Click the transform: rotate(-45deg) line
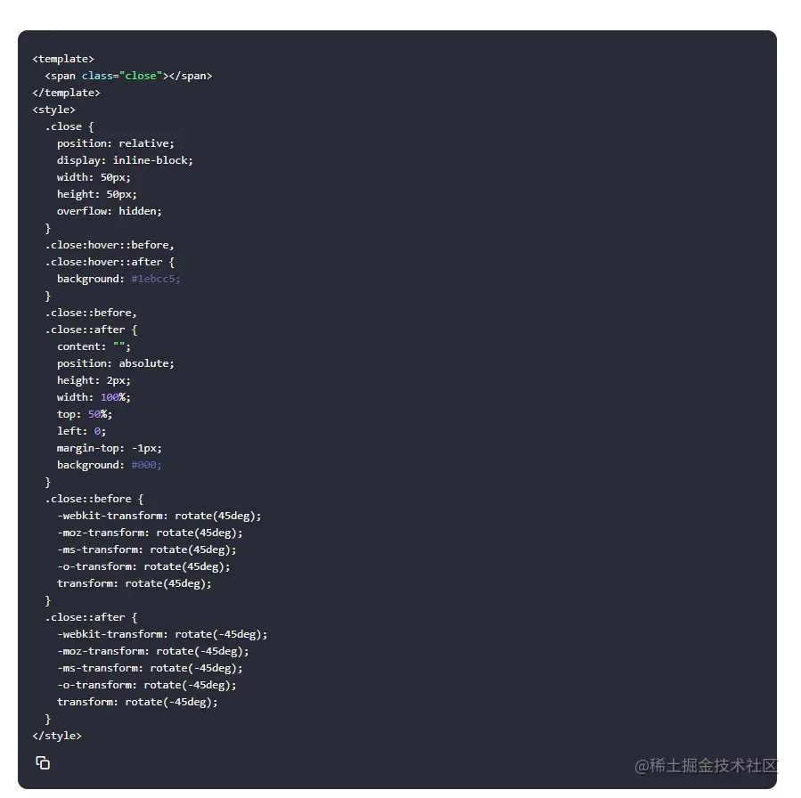Screen dimensions: 801x798 point(137,702)
